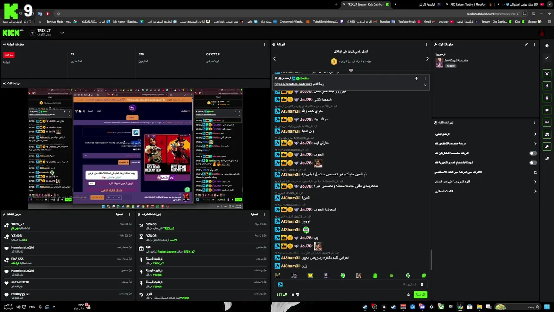
Task: Select the layout panel icon in right sidebar
Action: 547,134
